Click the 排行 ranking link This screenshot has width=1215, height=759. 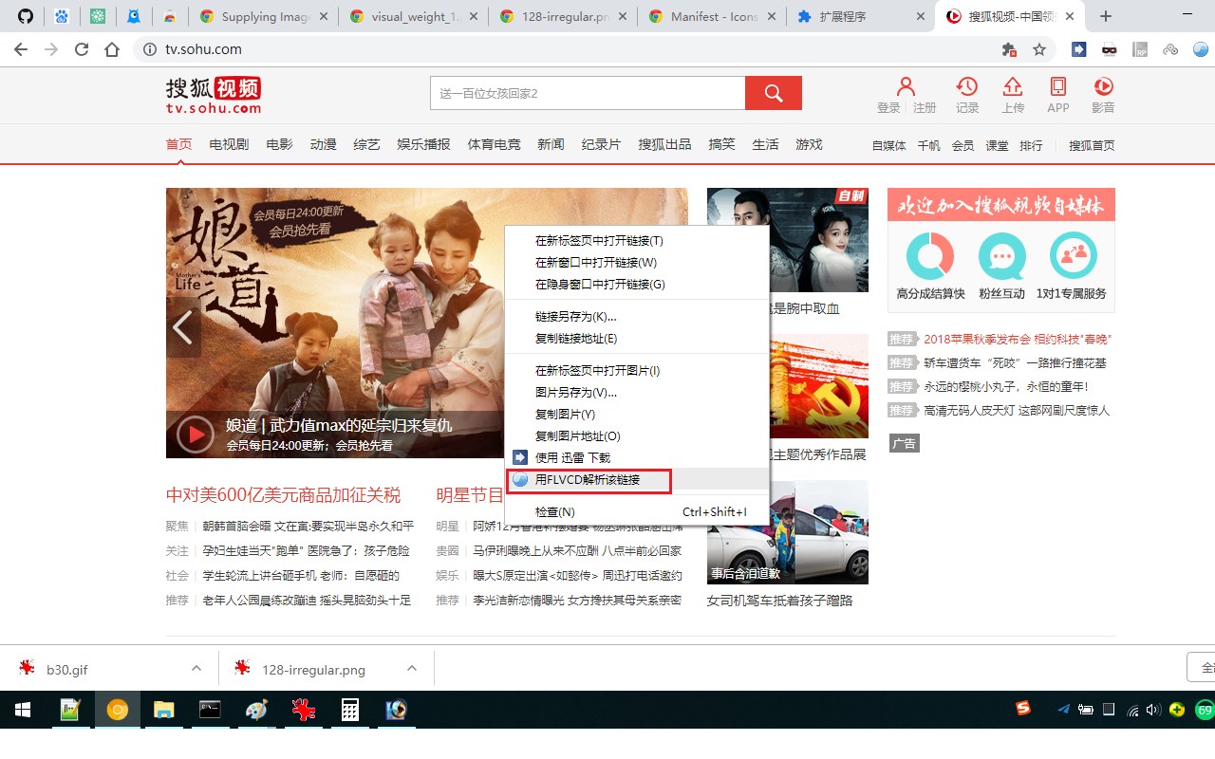click(x=1031, y=145)
